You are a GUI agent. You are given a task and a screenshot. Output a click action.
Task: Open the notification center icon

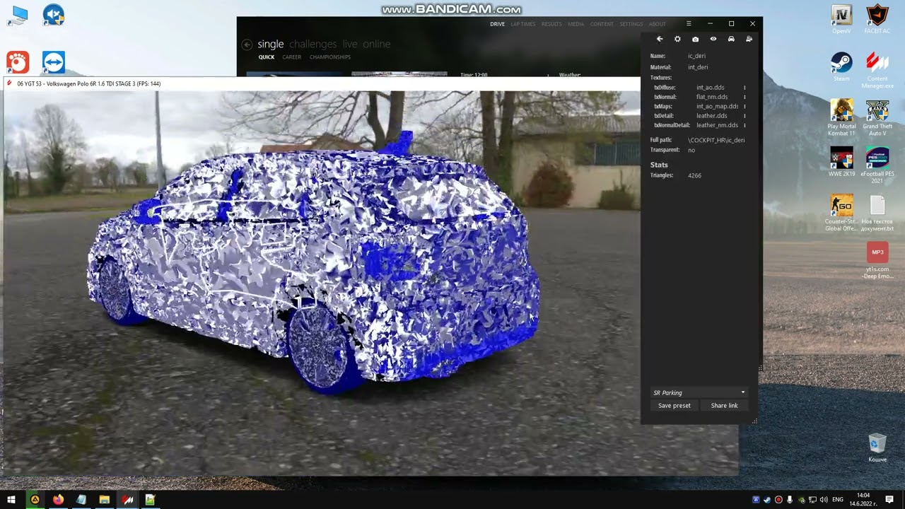[x=891, y=500]
